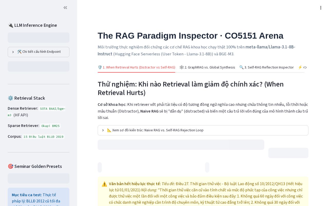This screenshot has width=329, height=206.
Task: Click the 'Thử nghiệm: Khi nào Retrieval' heading
Action: pos(191,88)
